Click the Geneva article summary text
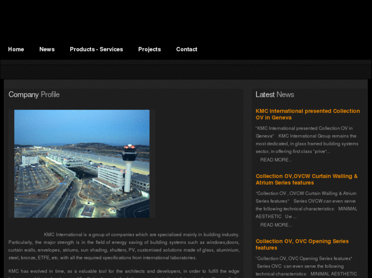372x278 pixels. click(x=307, y=140)
